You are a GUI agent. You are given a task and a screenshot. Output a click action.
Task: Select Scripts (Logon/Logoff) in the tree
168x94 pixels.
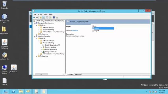[52, 45]
